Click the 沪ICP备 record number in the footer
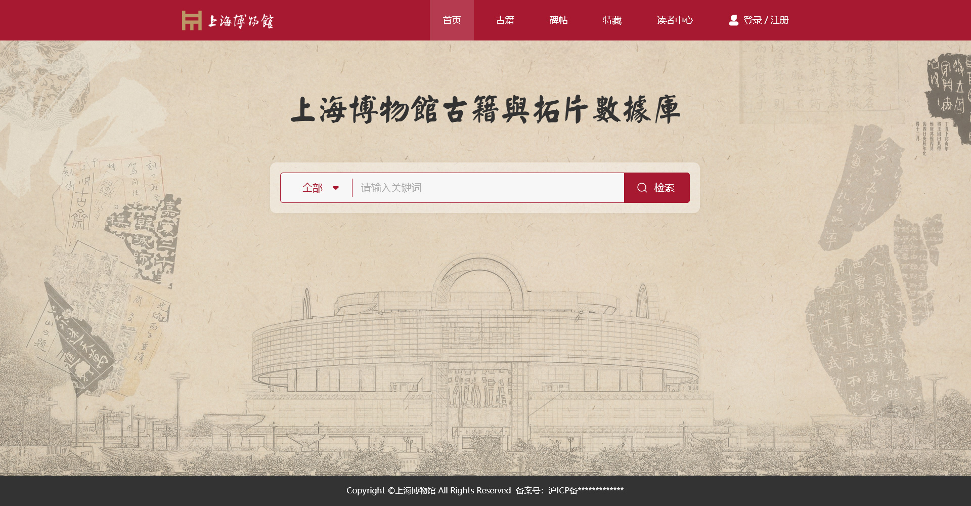Image resolution: width=971 pixels, height=506 pixels. tap(586, 490)
